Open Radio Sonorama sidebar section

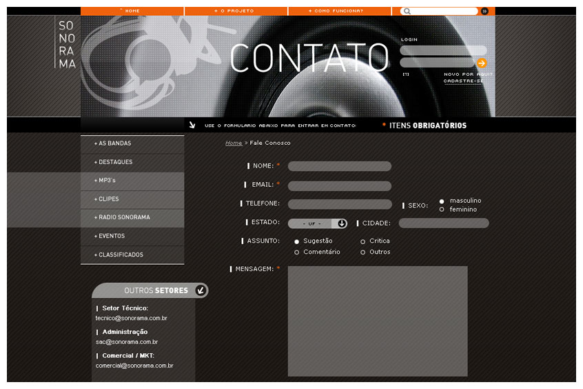click(132, 218)
